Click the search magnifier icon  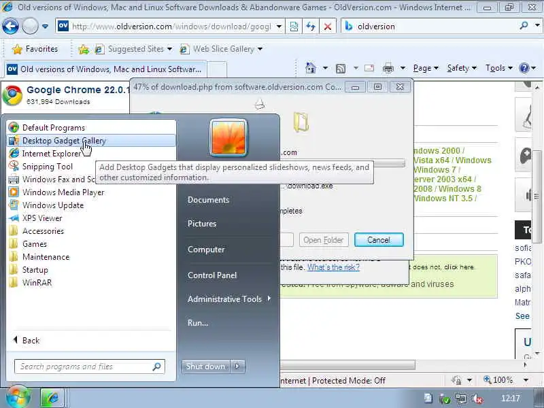coord(524,25)
